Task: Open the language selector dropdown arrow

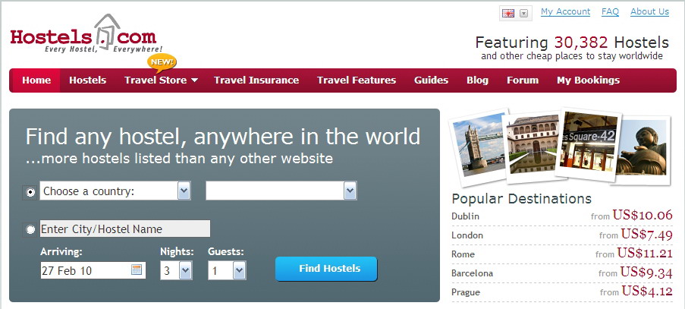Action: tap(523, 13)
